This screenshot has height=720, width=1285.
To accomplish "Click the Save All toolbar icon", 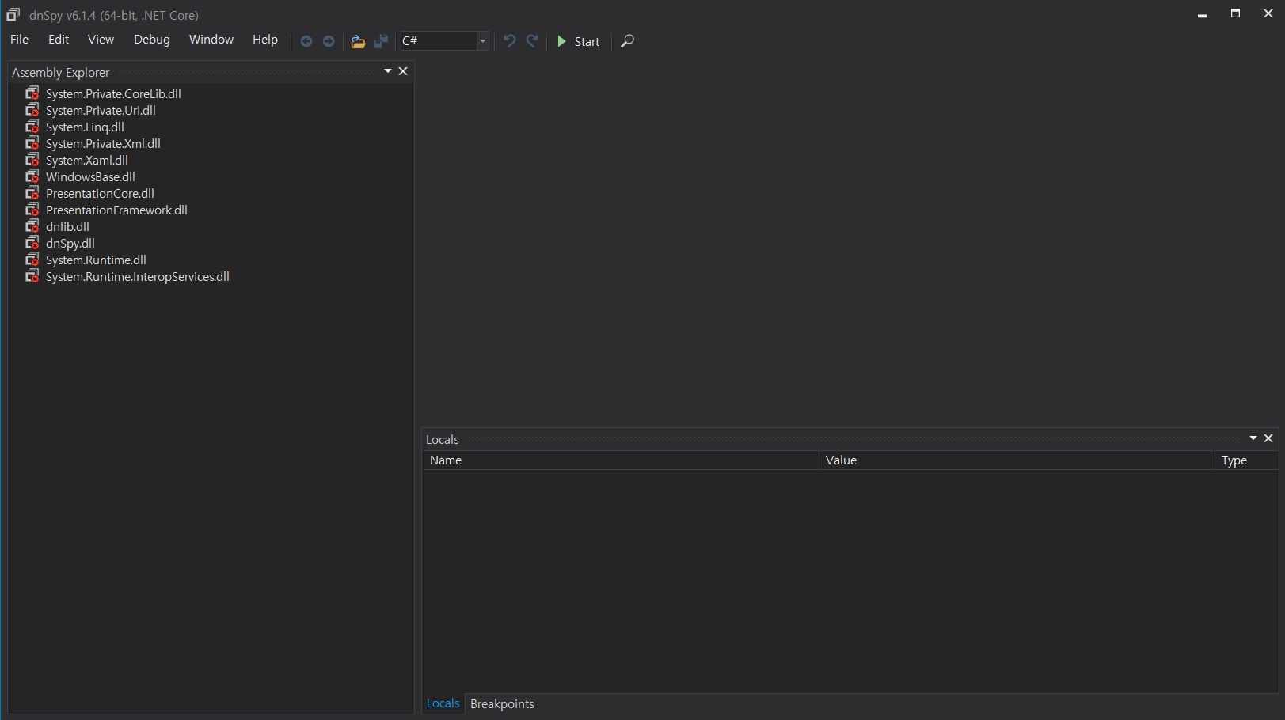I will (381, 41).
